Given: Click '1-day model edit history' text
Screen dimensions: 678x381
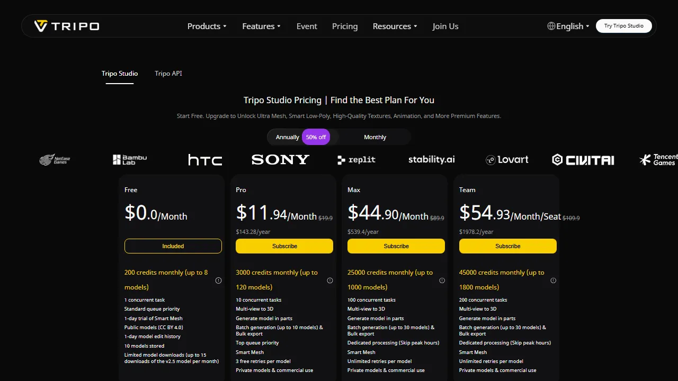Looking at the screenshot, I should pyautogui.click(x=153, y=337).
